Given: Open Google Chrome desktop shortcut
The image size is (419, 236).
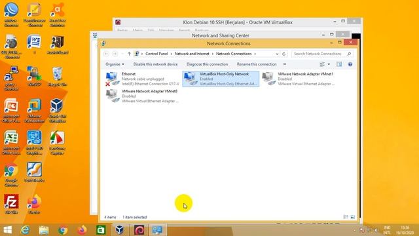Looking at the screenshot, I should click(11, 174).
